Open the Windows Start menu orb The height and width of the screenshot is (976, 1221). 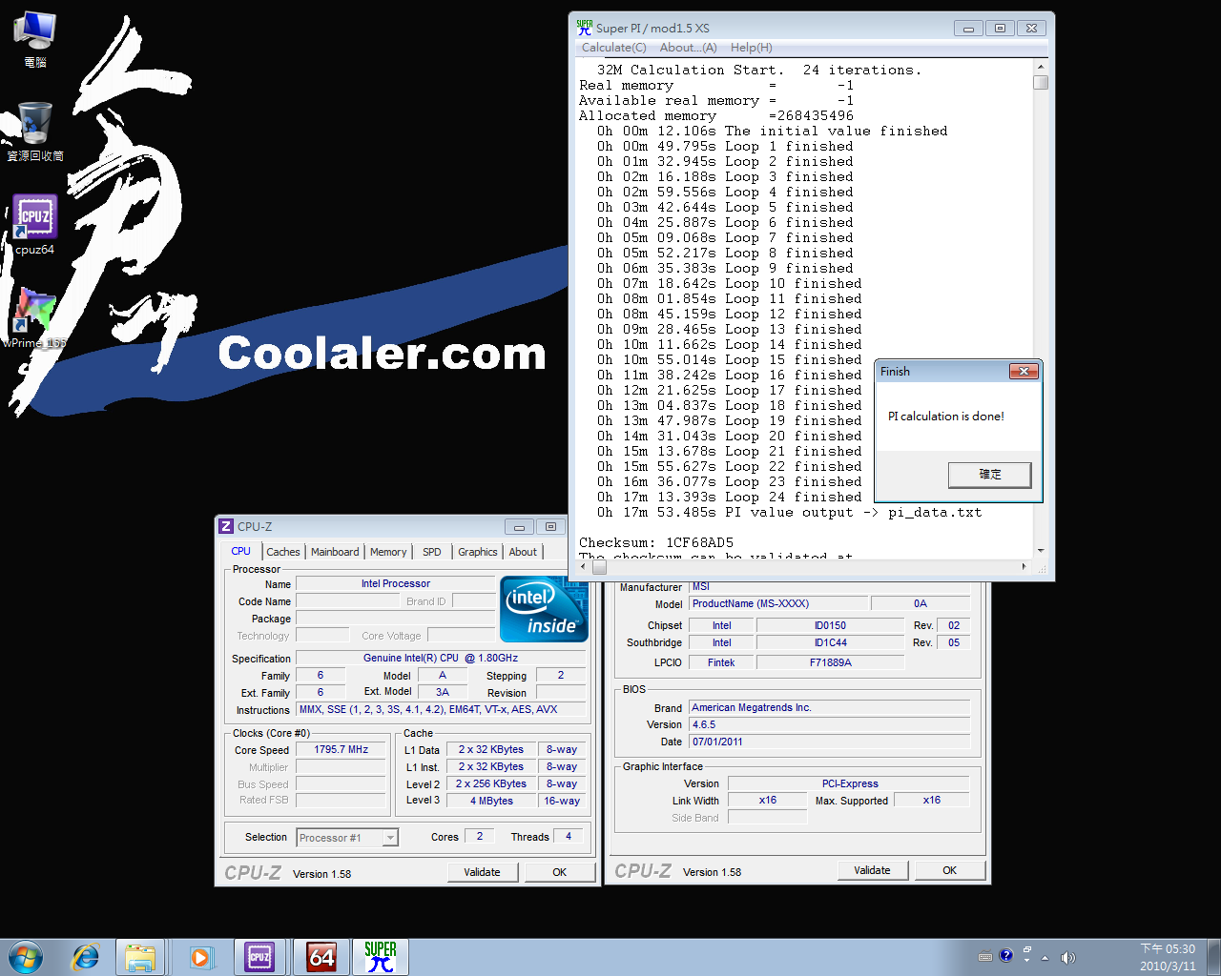(26, 957)
